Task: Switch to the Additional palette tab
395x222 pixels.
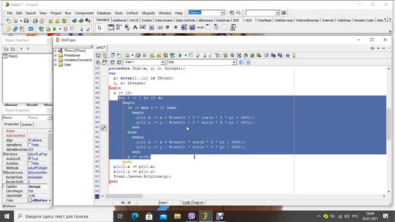Action: point(119,20)
